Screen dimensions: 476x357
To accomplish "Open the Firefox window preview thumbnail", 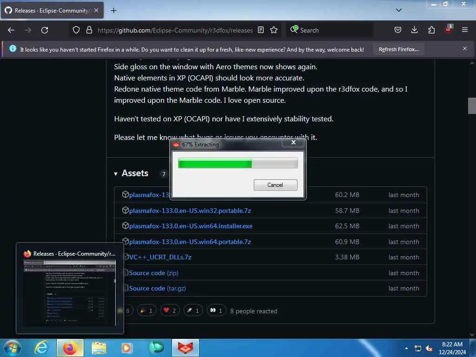I will click(70, 288).
